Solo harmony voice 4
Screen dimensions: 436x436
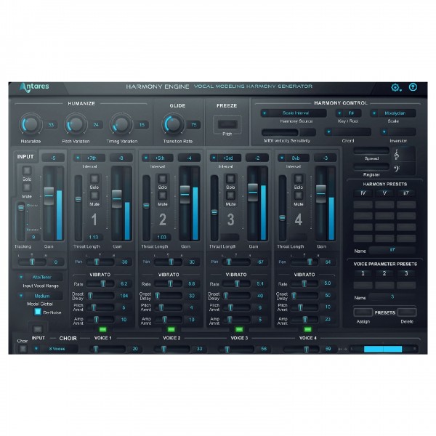coord(299,179)
